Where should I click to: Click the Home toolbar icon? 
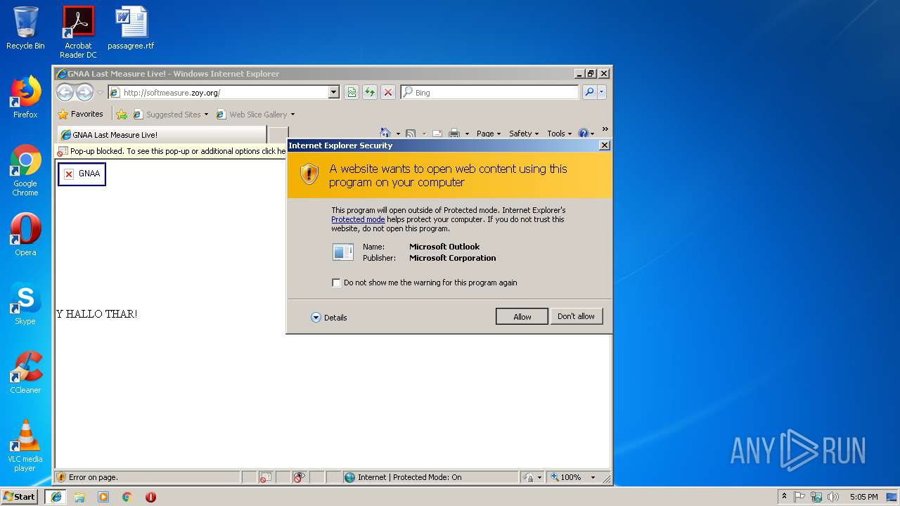coord(385,133)
